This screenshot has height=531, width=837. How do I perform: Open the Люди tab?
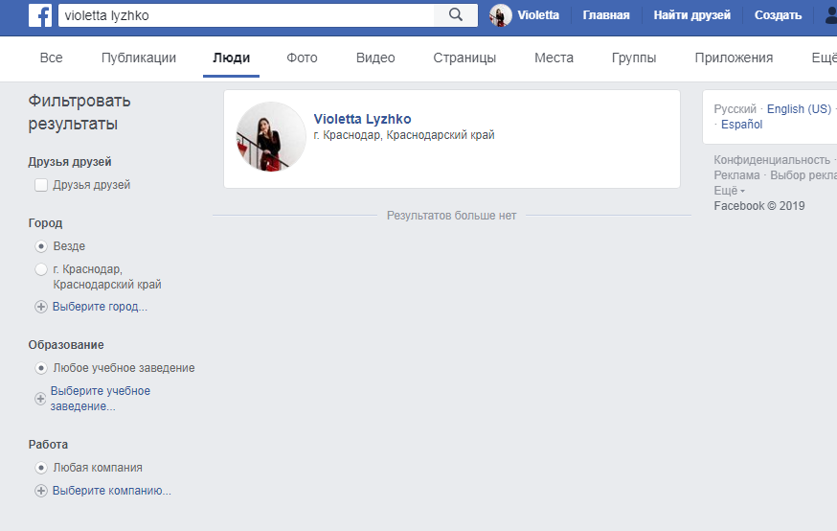(231, 58)
